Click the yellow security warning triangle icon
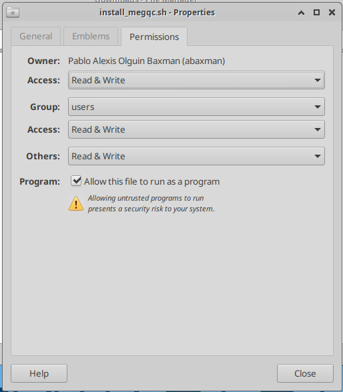The height and width of the screenshot is (392, 343). [x=76, y=203]
